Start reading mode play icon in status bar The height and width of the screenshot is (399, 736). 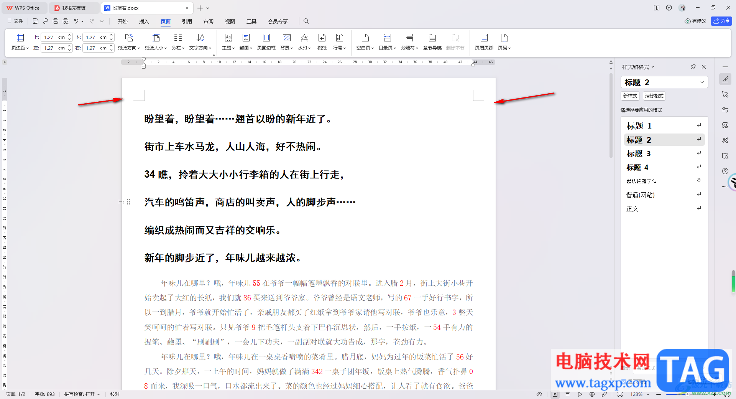coord(580,394)
